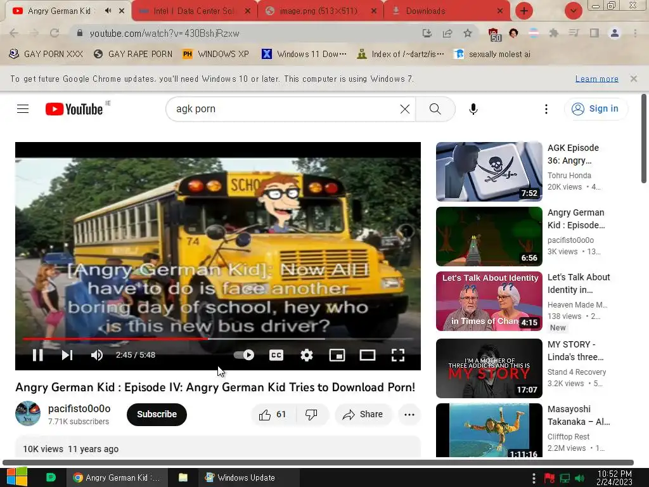Open extension with 50 badge
This screenshot has width=649, height=487.
tap(494, 35)
